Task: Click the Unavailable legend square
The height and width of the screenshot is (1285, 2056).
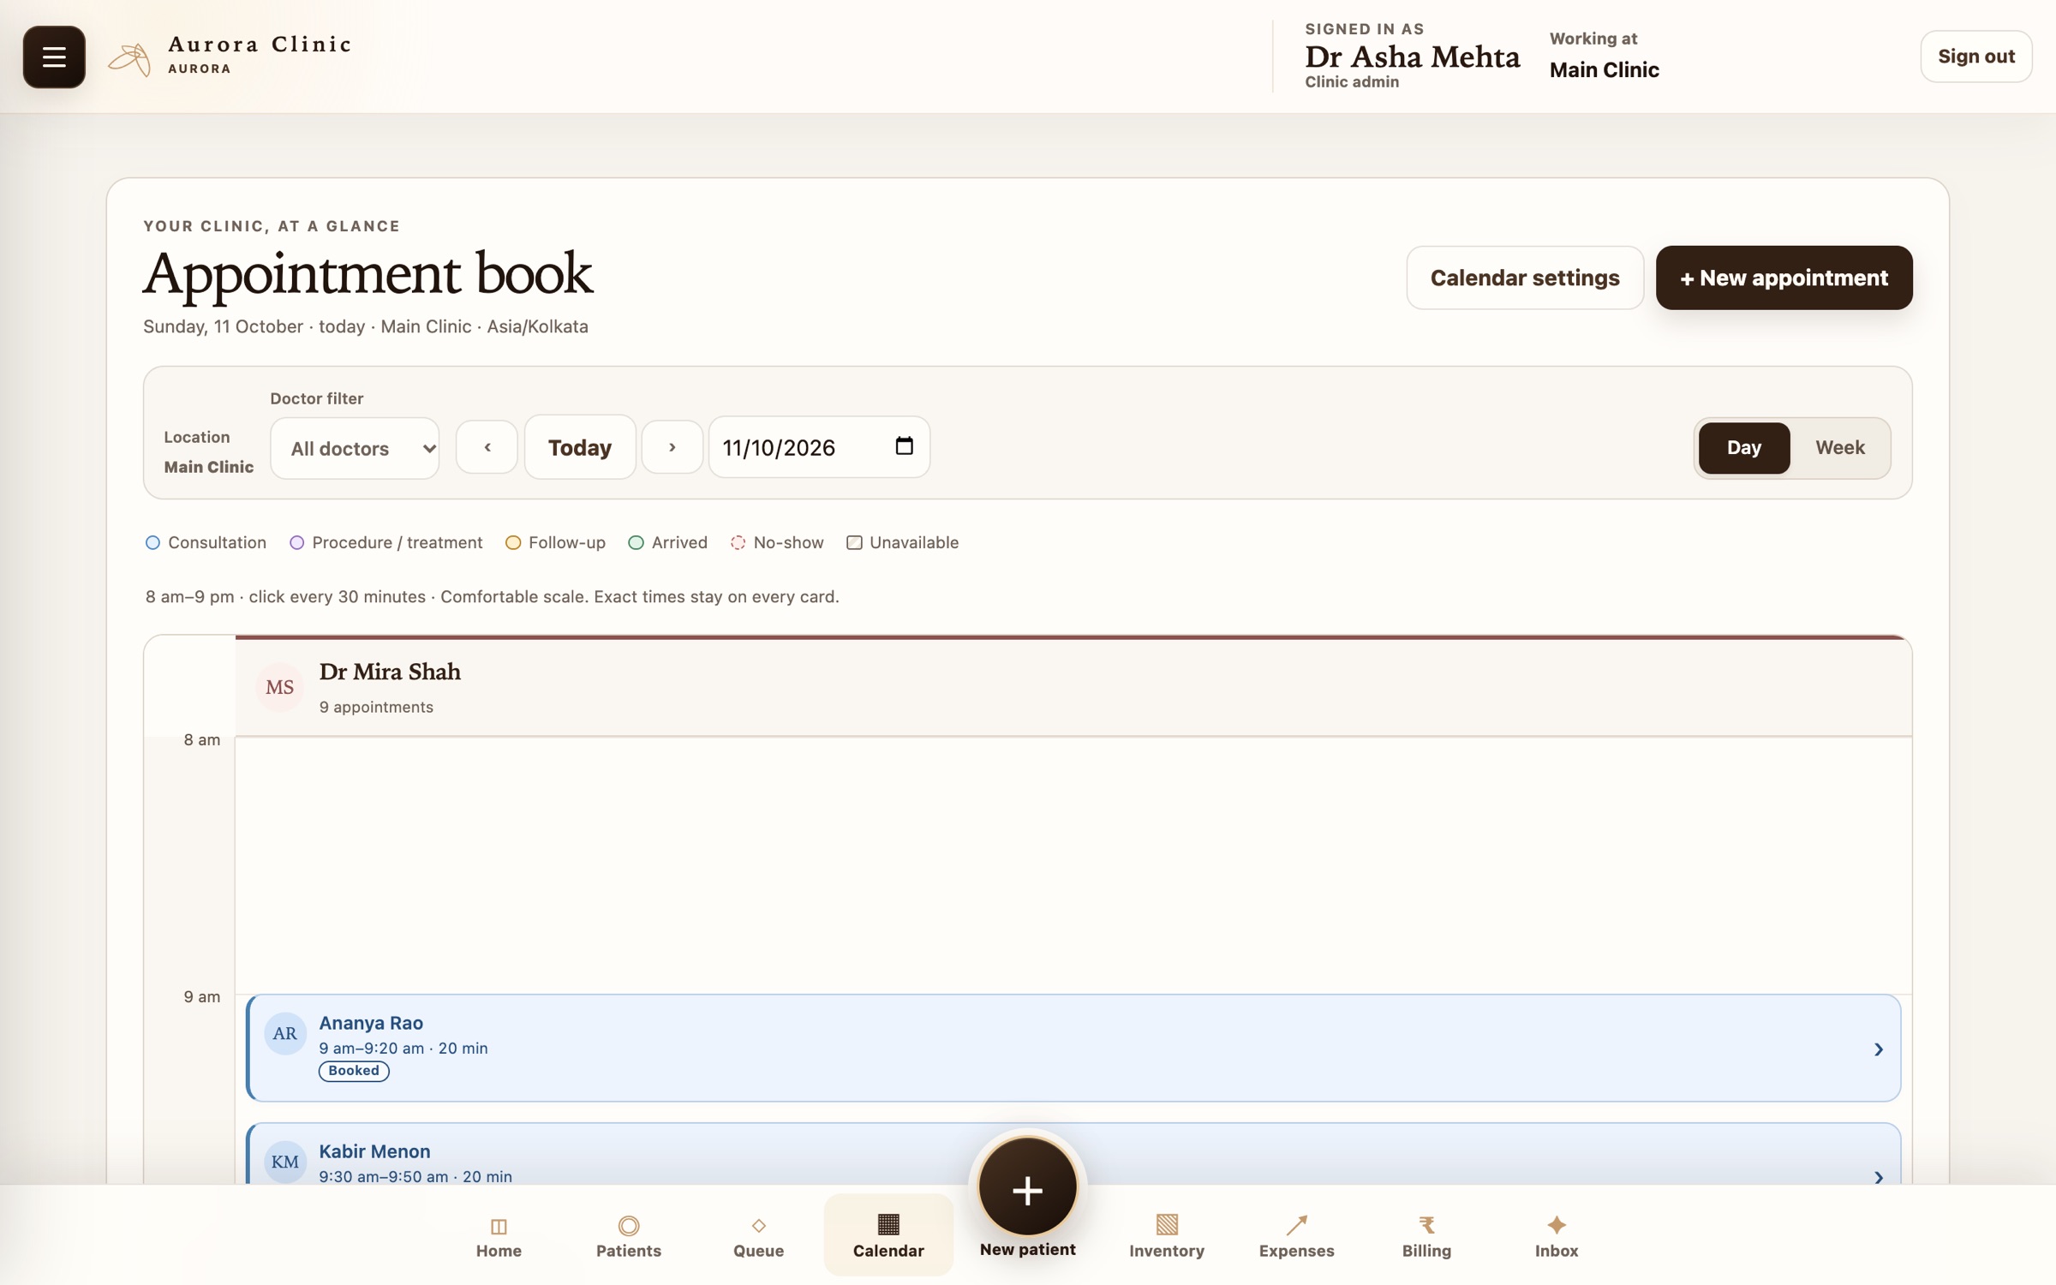Action: tap(854, 542)
